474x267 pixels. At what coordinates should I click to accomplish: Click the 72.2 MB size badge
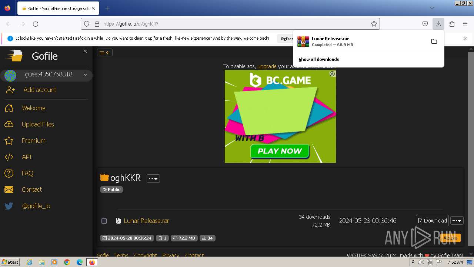tap(184, 238)
